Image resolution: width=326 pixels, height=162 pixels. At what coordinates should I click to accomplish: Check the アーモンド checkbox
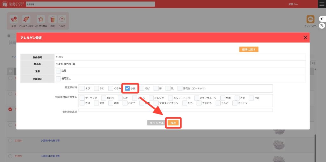pyautogui.click(x=82, y=98)
